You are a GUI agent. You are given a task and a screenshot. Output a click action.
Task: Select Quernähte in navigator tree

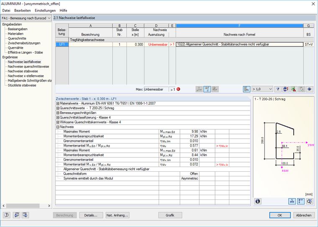coord(15,48)
